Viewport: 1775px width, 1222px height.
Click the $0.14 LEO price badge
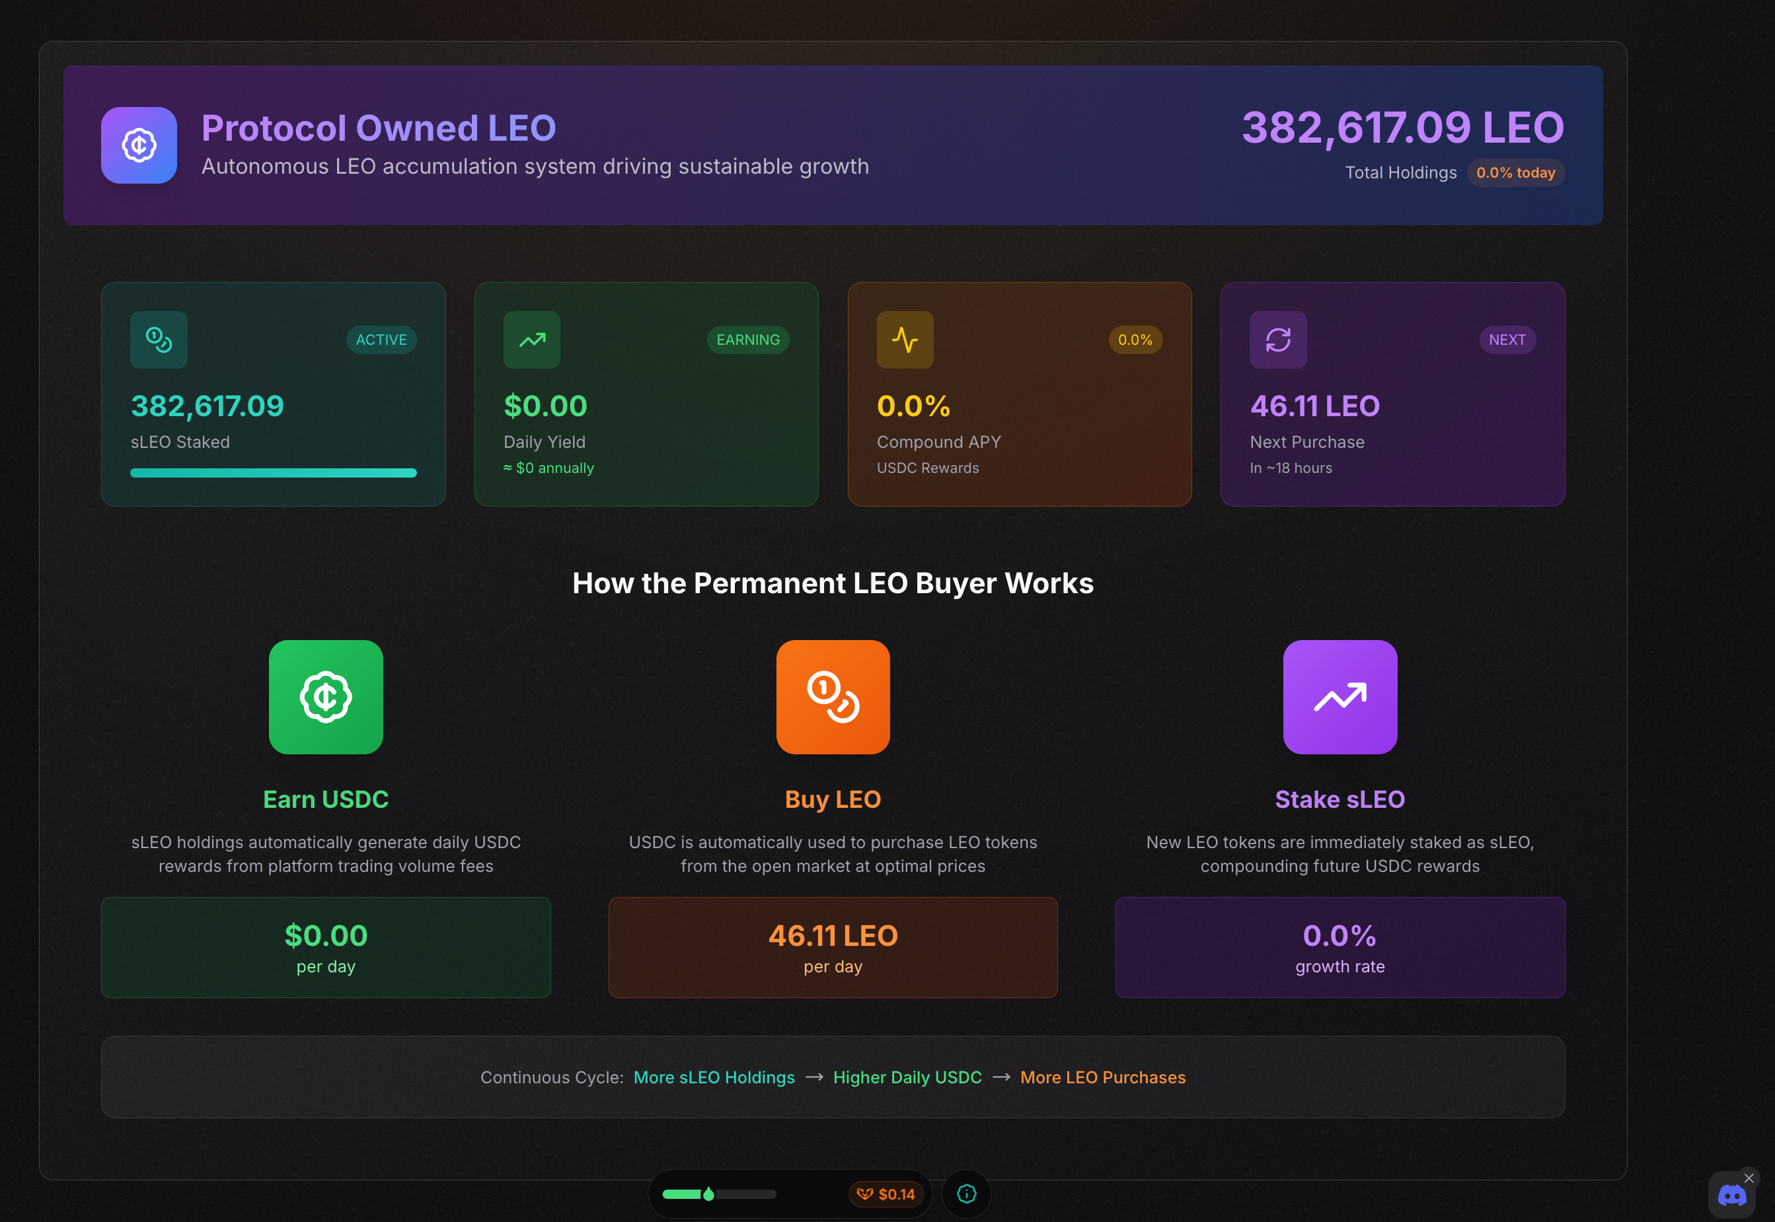(886, 1194)
